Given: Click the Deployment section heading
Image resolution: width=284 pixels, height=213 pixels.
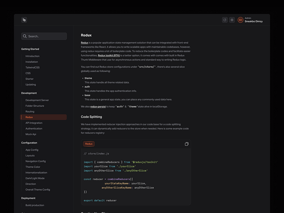Looking at the screenshot, I should (x=28, y=198).
